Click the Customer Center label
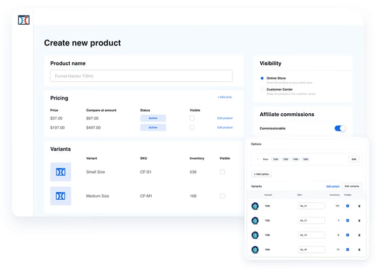379x271 pixels. tap(279, 89)
